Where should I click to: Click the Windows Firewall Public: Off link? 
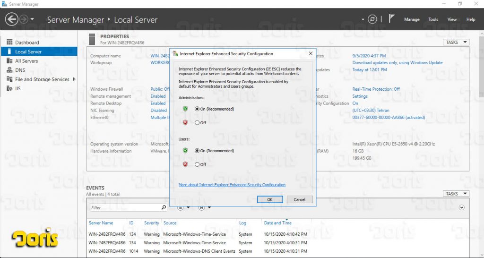[x=160, y=89]
